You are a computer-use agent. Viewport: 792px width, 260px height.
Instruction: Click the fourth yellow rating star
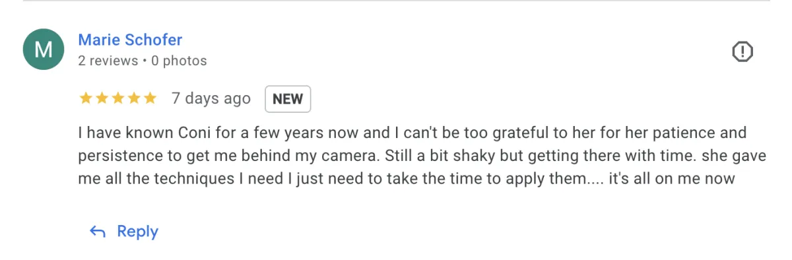coord(134,99)
